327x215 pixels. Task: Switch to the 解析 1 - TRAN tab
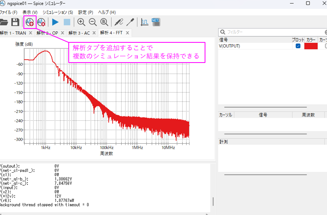click(13, 33)
